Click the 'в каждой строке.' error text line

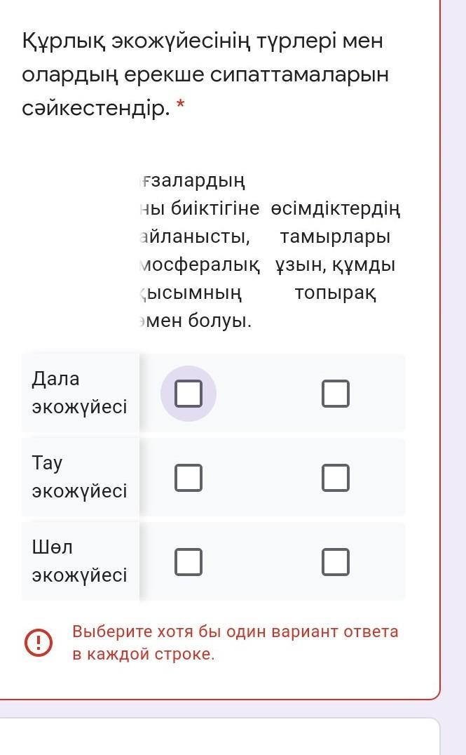coord(144,655)
